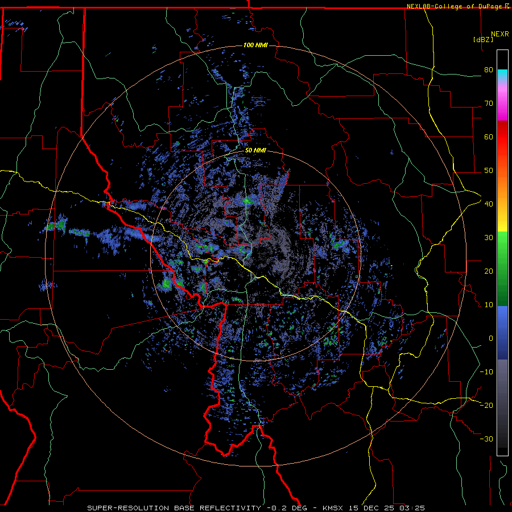Click the SUPER-RESOLUTION BASE REFLECTIVITY title text
Screen dimensions: 512x512
click(174, 508)
